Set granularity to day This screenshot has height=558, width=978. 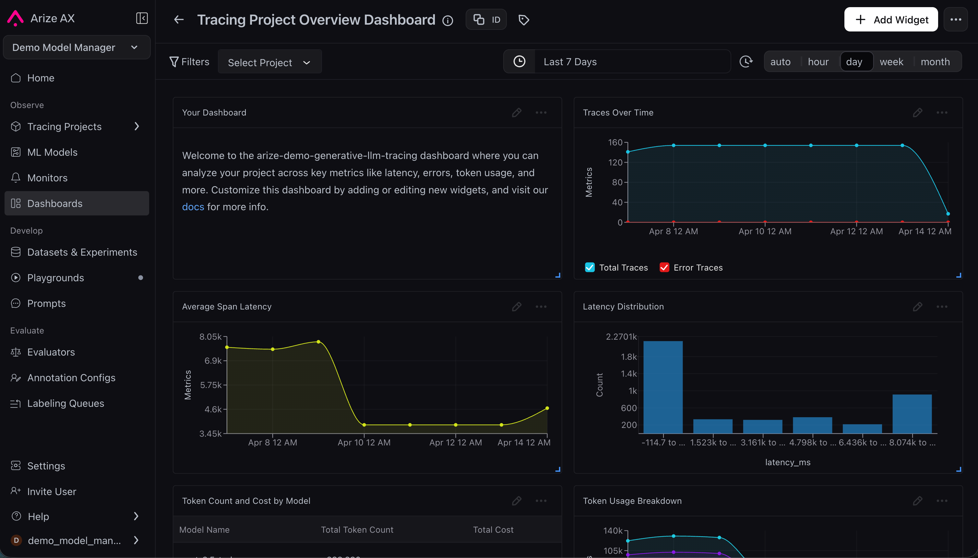[x=857, y=62]
